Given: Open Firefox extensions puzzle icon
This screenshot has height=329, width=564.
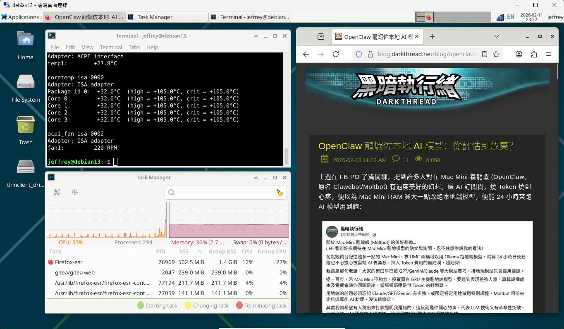Looking at the screenshot, I should tap(534, 54).
